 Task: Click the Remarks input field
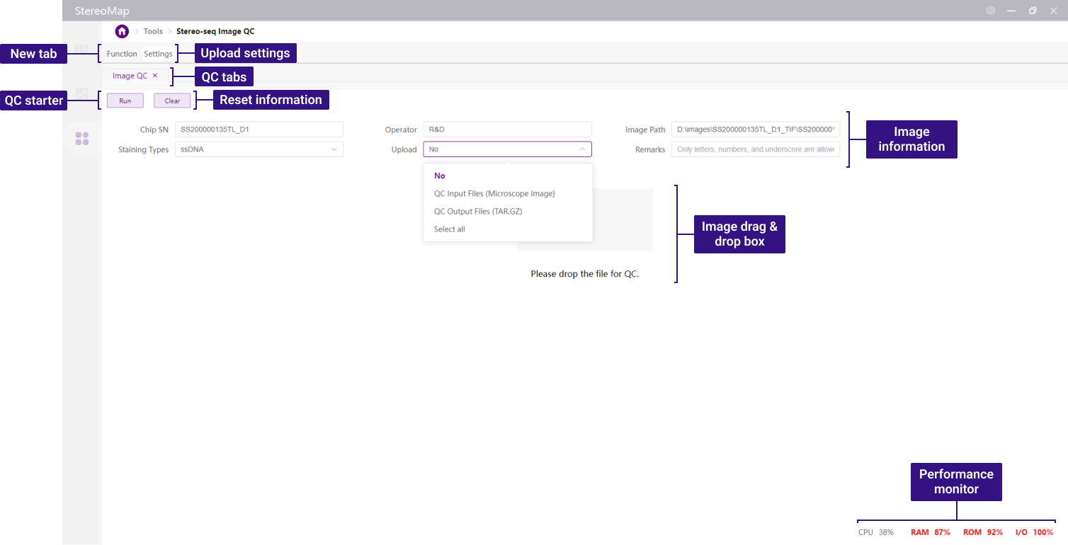coord(756,149)
